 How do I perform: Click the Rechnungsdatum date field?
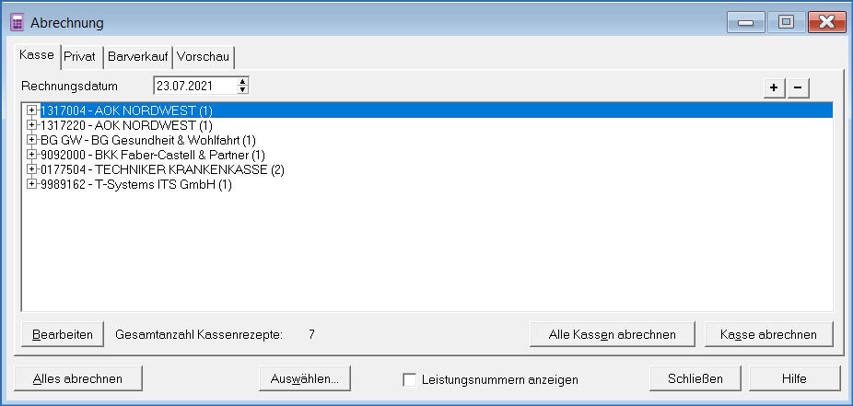pyautogui.click(x=193, y=87)
